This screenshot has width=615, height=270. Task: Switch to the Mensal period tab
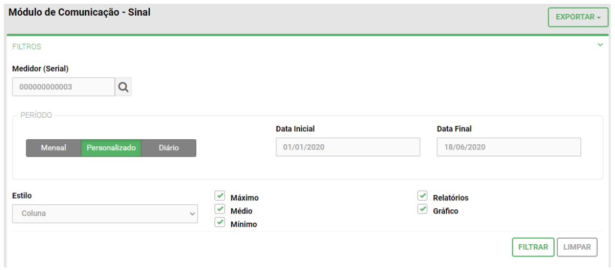coord(53,148)
